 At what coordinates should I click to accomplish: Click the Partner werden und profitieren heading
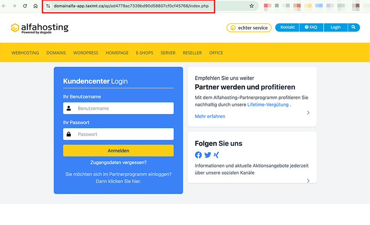click(x=245, y=87)
